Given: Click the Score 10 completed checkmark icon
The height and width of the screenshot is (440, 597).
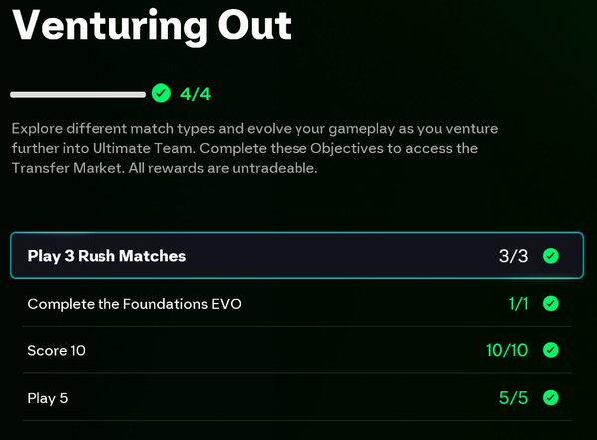Looking at the screenshot, I should point(550,350).
